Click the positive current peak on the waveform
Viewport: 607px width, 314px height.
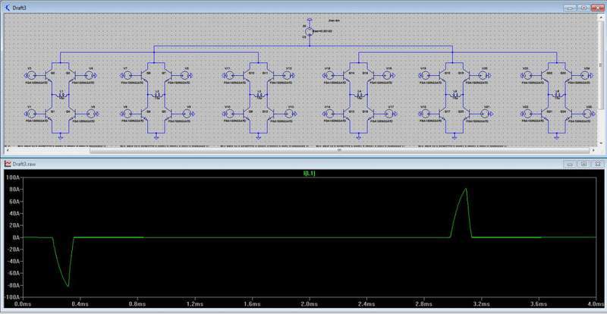[465, 189]
